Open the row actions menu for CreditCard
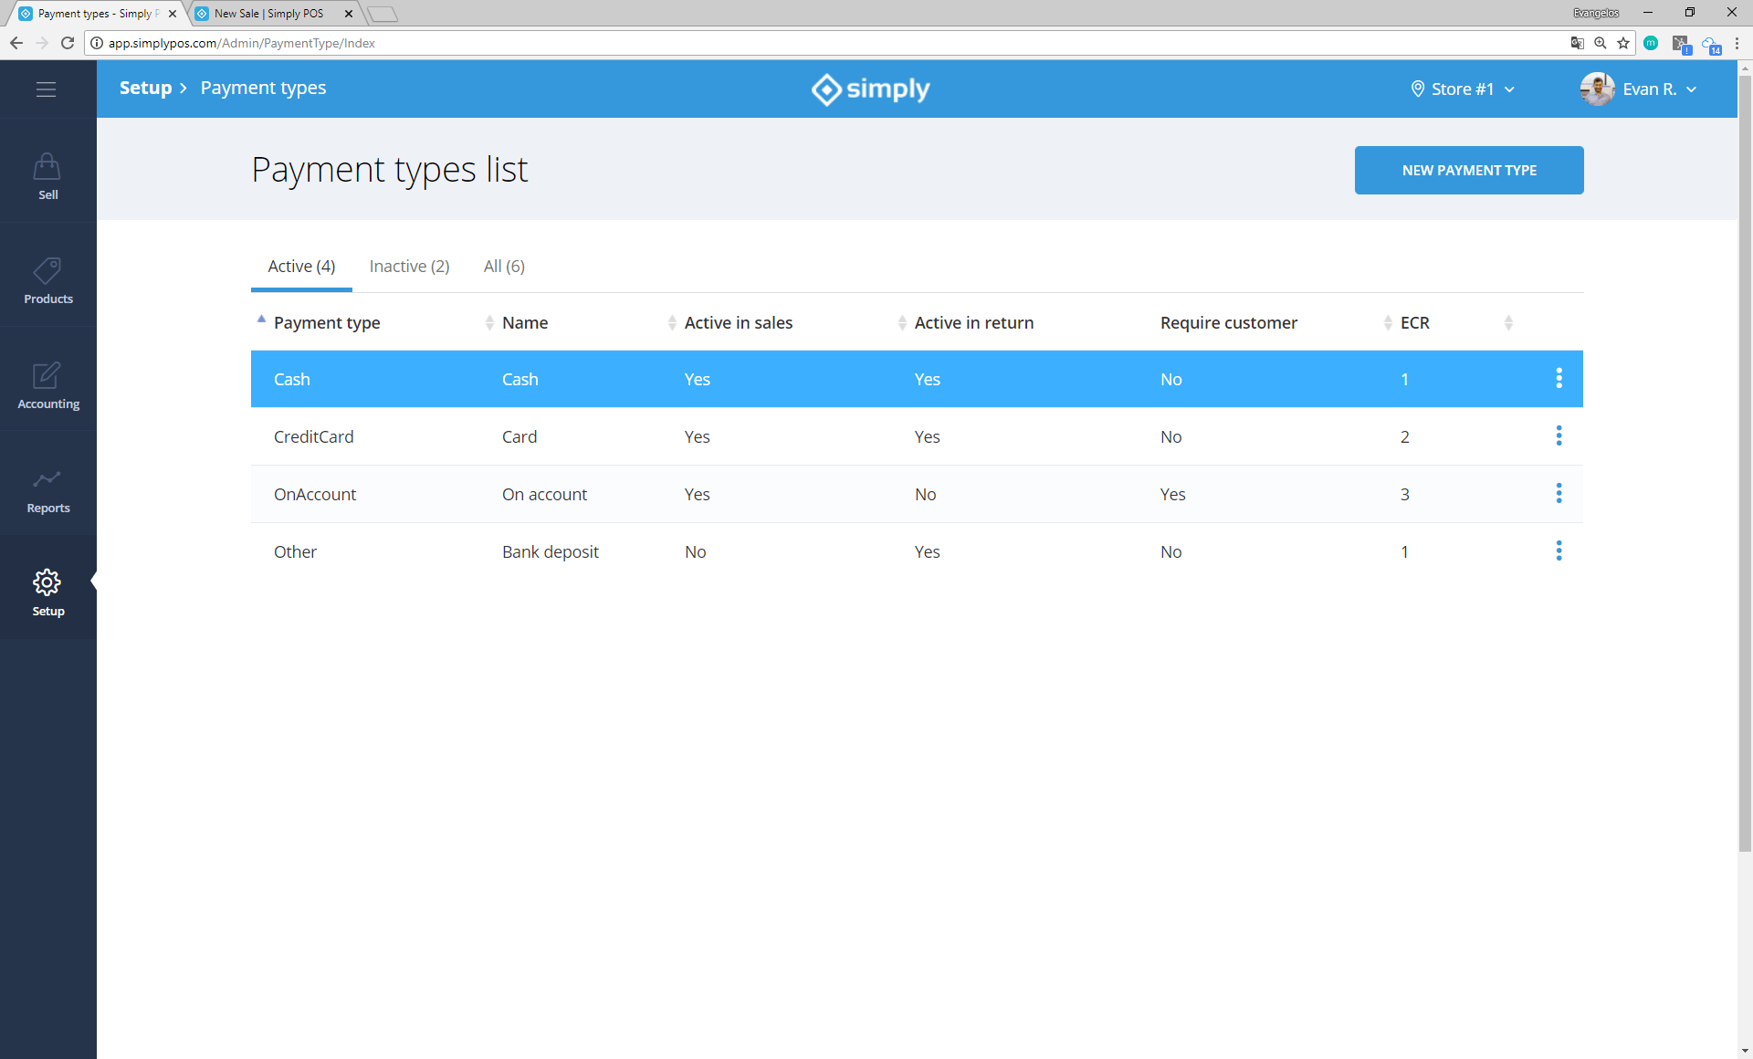This screenshot has height=1059, width=1753. pos(1559,435)
